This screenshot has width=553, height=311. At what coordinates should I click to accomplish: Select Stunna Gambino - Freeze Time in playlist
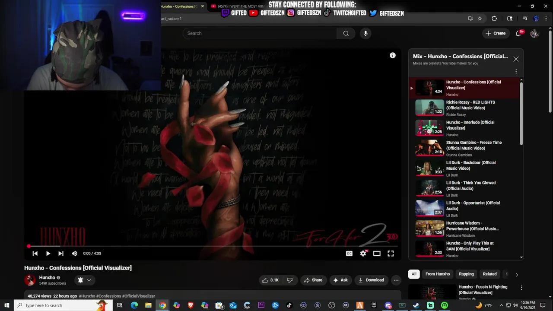464,148
